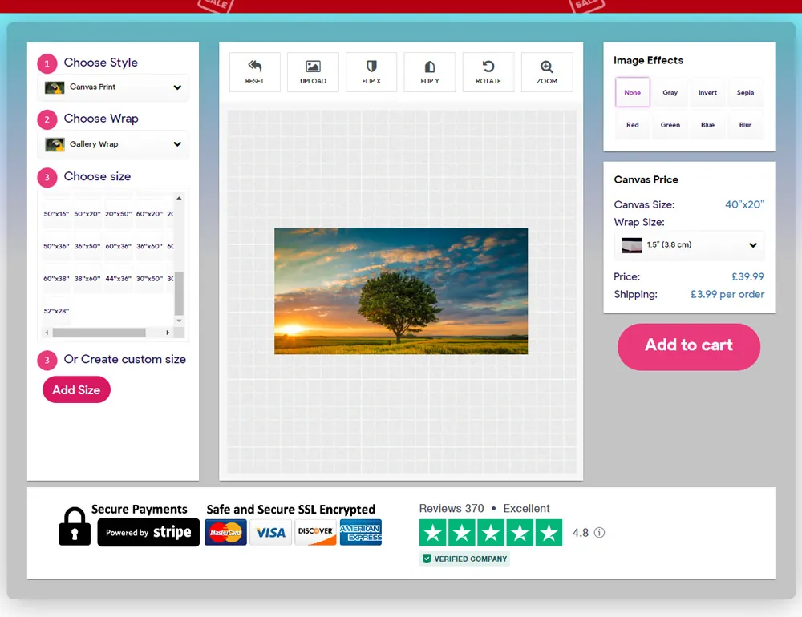The image size is (802, 617).
Task: Open the 1.5" wrap size dropdown
Action: [689, 245]
